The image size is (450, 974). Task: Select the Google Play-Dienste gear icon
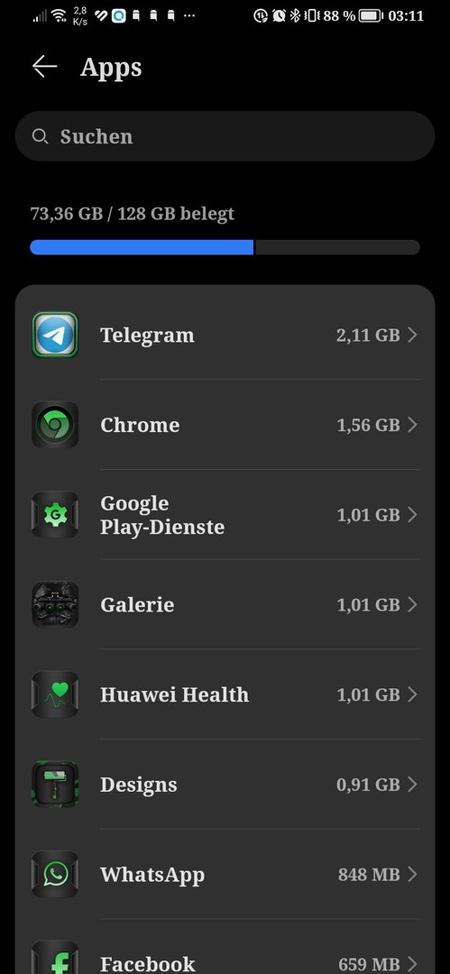pos(55,515)
